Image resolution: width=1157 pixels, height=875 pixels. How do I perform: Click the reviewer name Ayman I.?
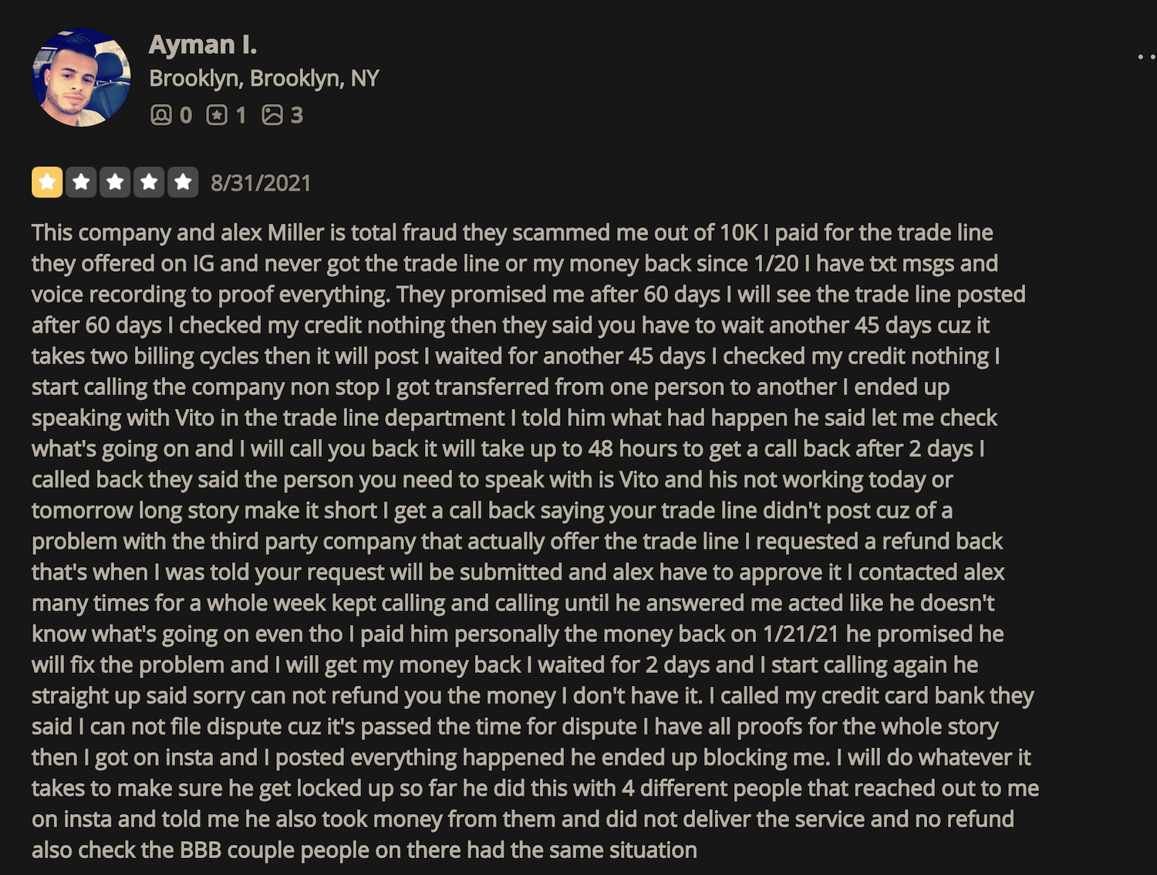[202, 45]
